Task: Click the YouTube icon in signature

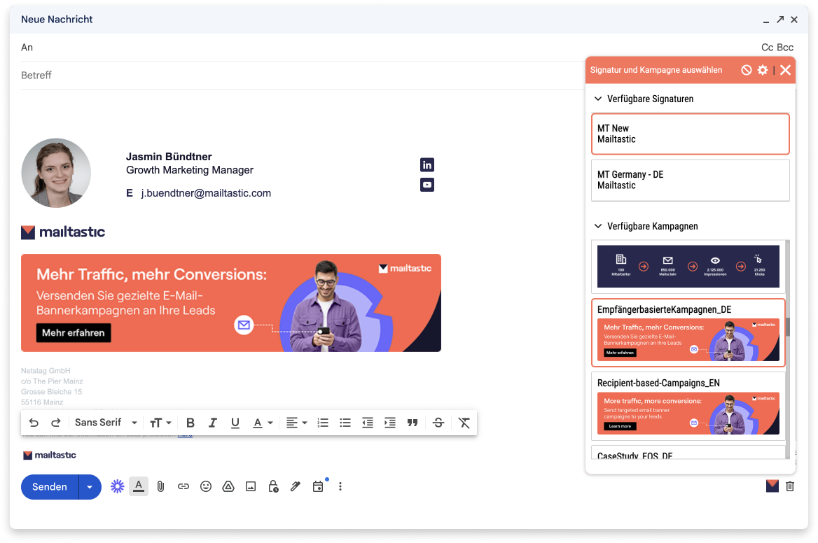Action: click(x=427, y=185)
